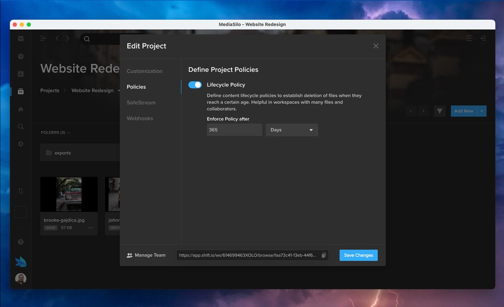The image size is (504, 307).
Task: Open the flame icon in sidebar
Action: (x=20, y=109)
